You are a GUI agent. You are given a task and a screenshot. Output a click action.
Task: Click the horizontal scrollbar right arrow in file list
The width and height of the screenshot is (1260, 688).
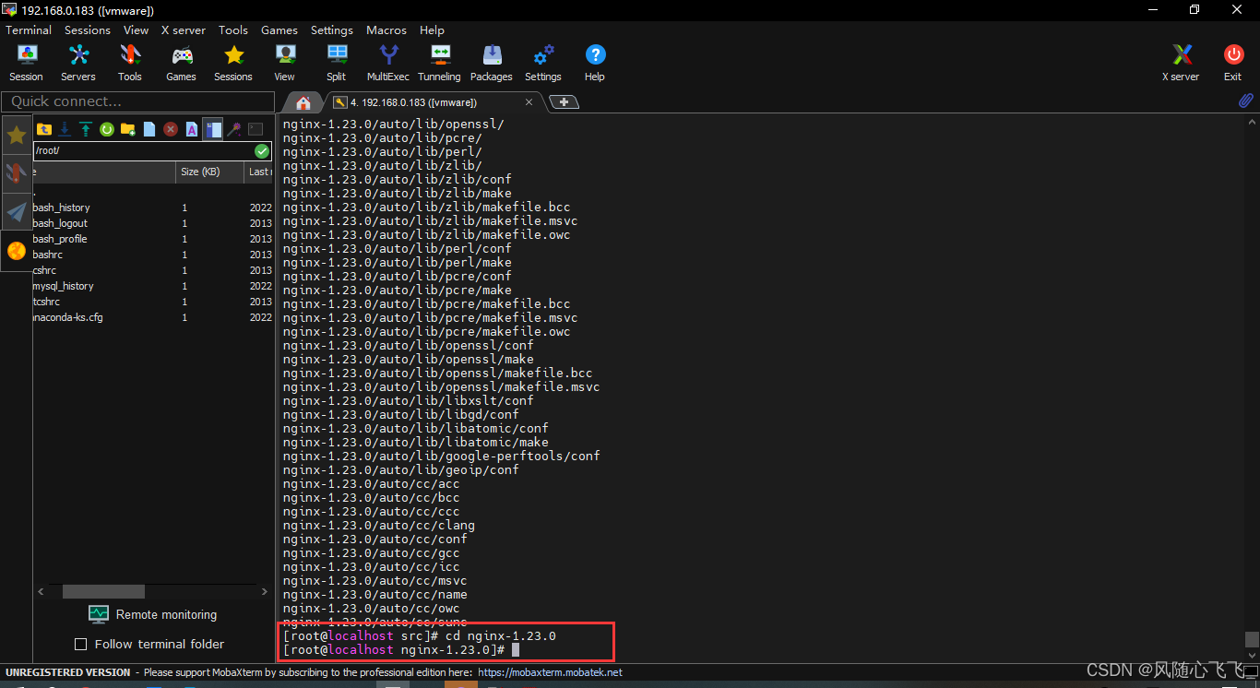(x=265, y=591)
